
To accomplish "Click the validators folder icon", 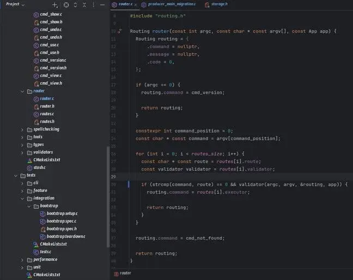I will click(x=29, y=153).
